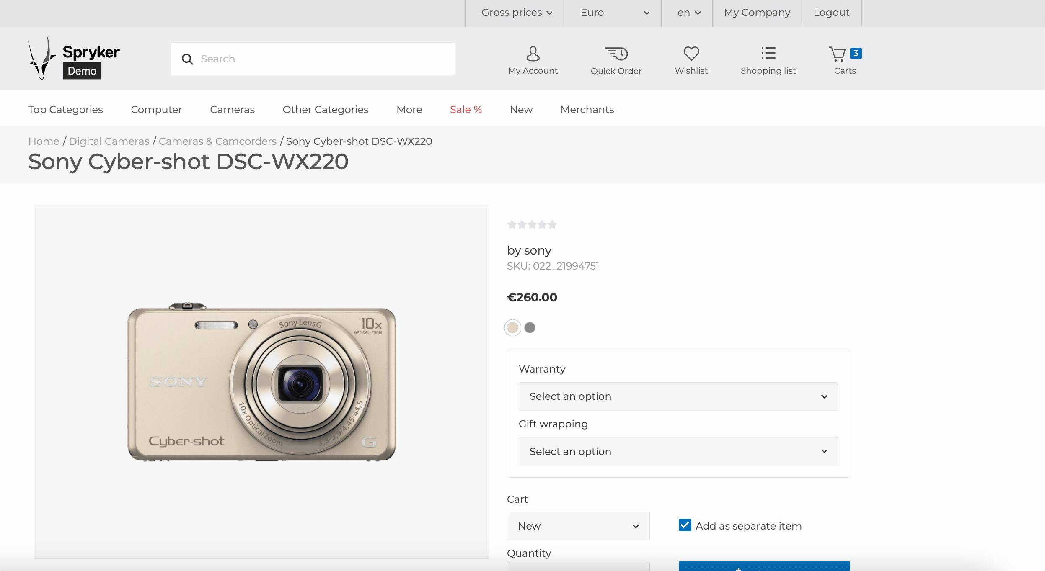Open the New menu item
The height and width of the screenshot is (571, 1045).
(x=521, y=109)
